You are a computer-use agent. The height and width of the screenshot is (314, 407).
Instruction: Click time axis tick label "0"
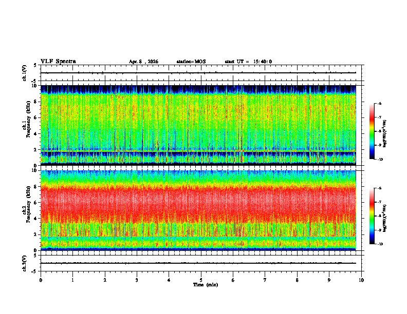(41, 280)
